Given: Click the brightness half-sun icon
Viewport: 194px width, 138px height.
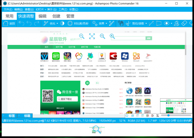Looking at the screenshot, I should pos(62,23).
